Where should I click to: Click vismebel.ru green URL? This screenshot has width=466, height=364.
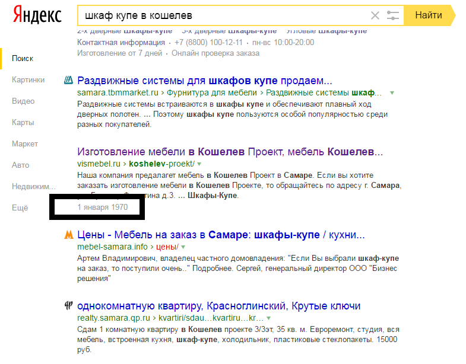(99, 164)
